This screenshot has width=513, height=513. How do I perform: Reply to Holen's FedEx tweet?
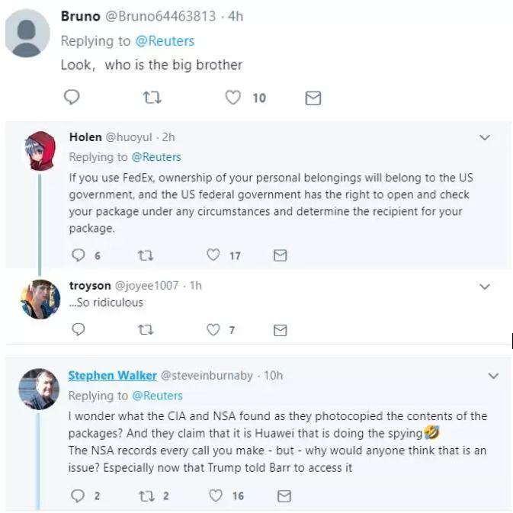point(78,255)
